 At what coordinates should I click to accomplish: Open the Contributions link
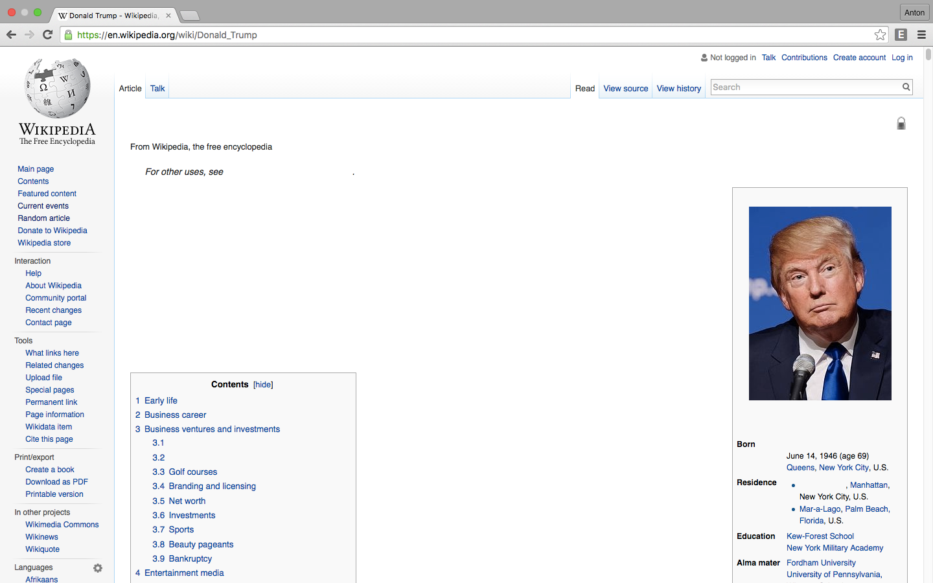coord(804,58)
